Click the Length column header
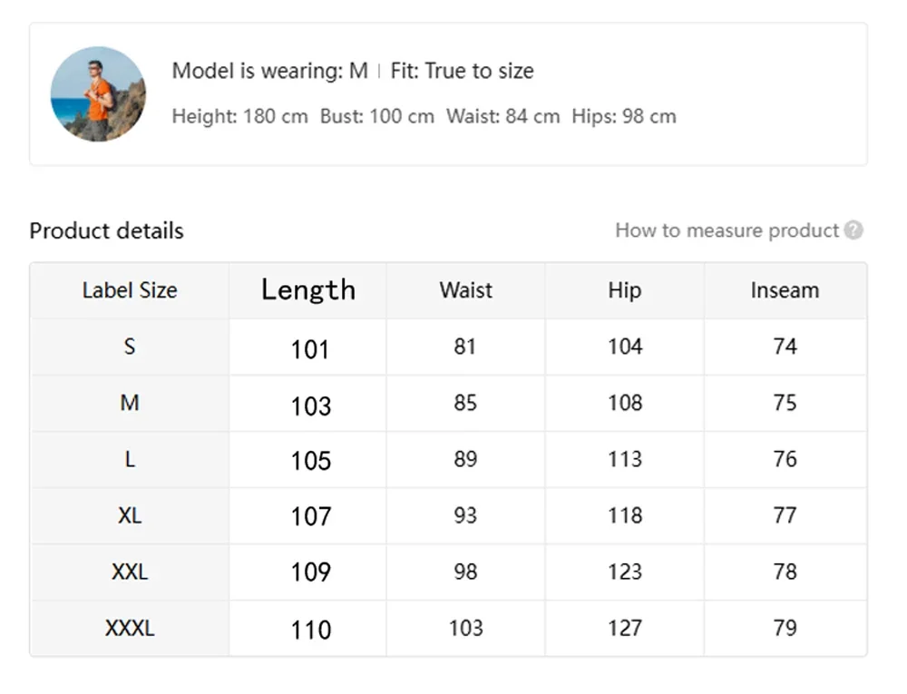907x694 pixels. (308, 290)
